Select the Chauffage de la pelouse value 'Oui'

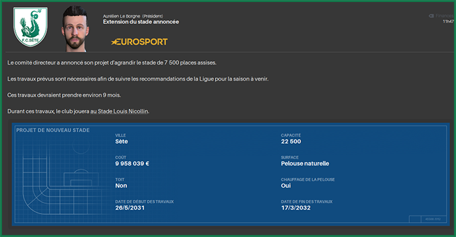pos(286,186)
